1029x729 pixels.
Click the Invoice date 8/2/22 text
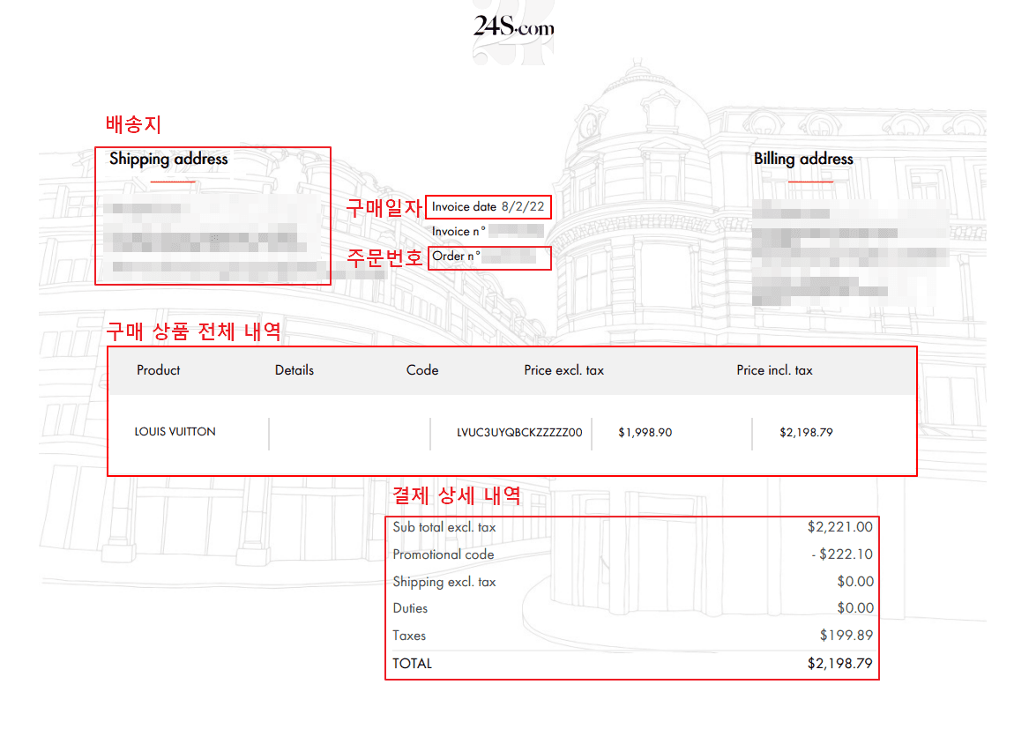(488, 206)
